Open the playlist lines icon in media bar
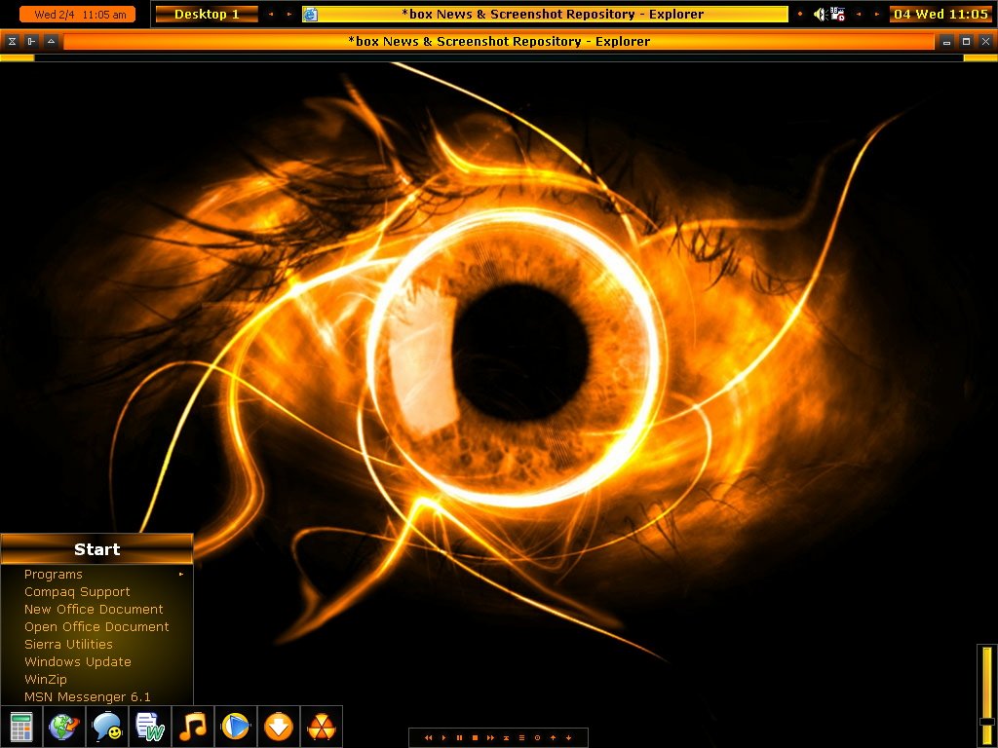 pyautogui.click(x=522, y=738)
